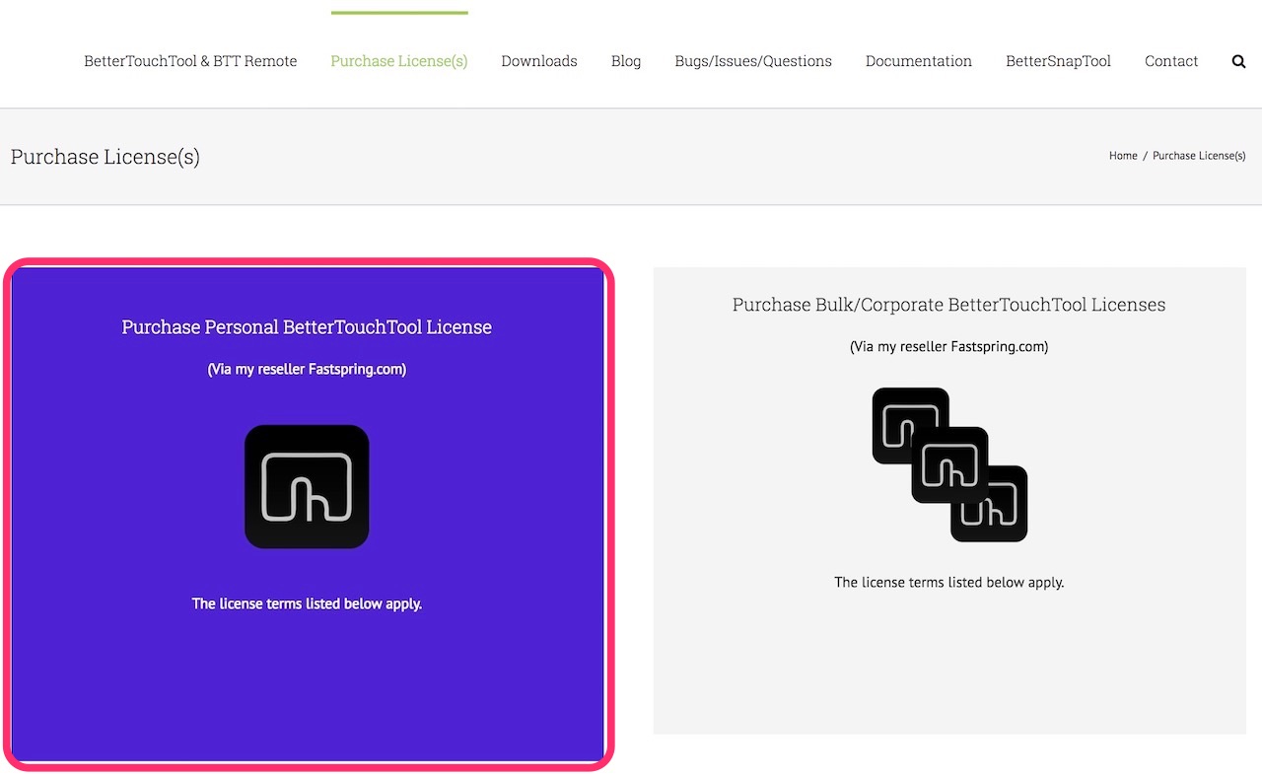Navigate to BetterSnapTool page
The width and height of the screenshot is (1262, 777).
[x=1058, y=61]
